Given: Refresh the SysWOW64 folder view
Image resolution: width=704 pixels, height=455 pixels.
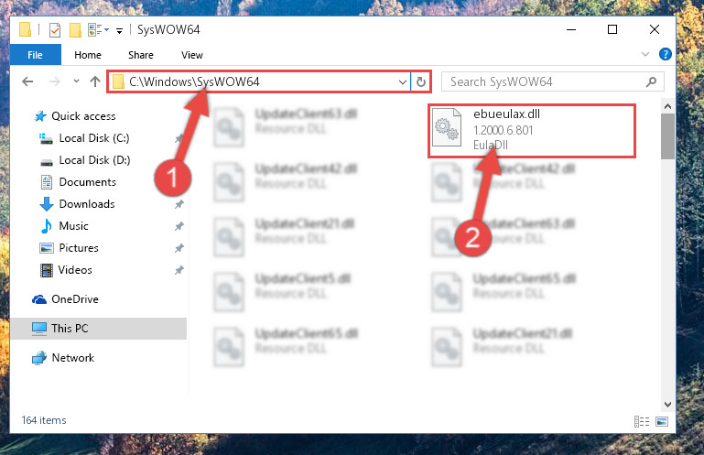Looking at the screenshot, I should click(x=421, y=81).
